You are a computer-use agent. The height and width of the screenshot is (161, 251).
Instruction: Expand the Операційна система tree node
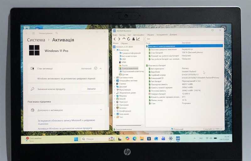pos(114,81)
